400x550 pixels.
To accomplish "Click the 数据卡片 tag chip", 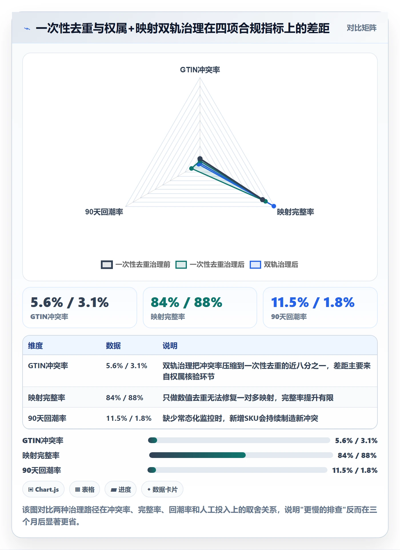I will (162, 489).
